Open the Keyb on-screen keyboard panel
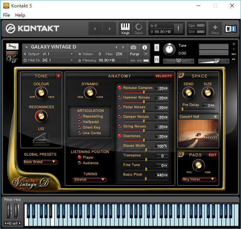The image size is (241, 229). tap(125, 28)
